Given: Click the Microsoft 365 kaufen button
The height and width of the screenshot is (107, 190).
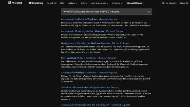Looking at the screenshot, I should tap(135, 3).
